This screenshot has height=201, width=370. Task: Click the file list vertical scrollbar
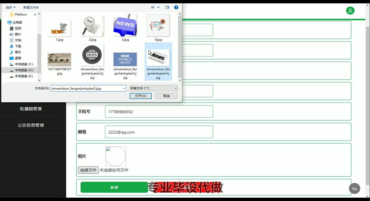(180, 46)
